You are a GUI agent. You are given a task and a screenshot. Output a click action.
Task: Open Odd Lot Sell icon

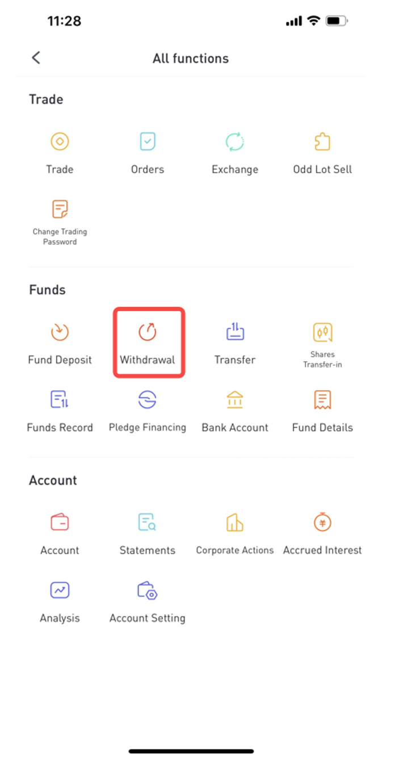pyautogui.click(x=322, y=141)
